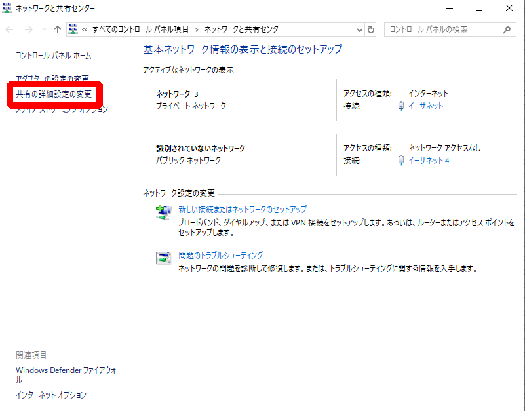
Task: Click the Back arrow navigation button
Action: [x=10, y=29]
